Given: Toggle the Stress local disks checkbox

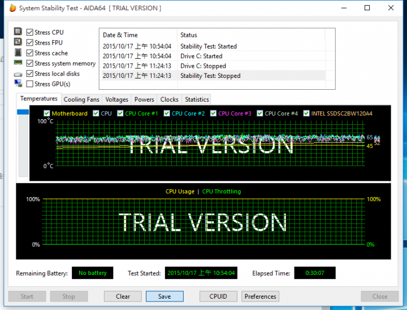Looking at the screenshot, I should click(30, 73).
